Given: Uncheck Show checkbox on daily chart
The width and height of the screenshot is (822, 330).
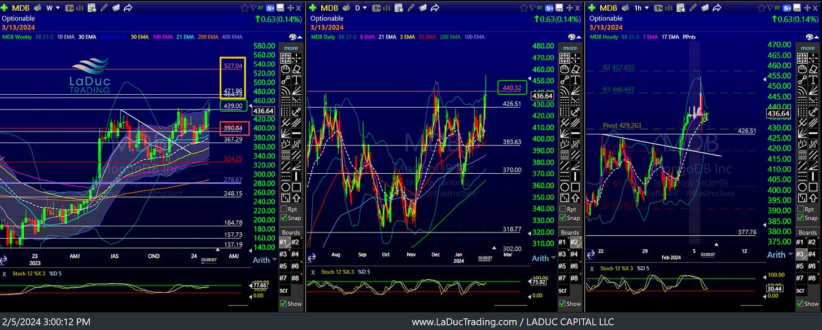Looking at the screenshot, I should 563,303.
